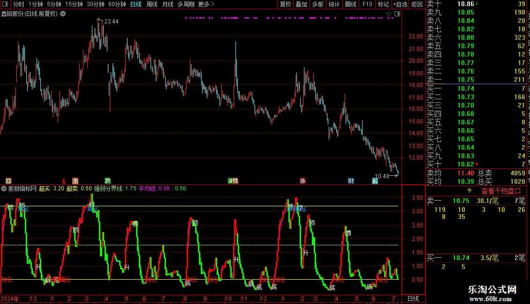Click the 返回 back button
This screenshot has height=304, width=530.
[x=417, y=4]
